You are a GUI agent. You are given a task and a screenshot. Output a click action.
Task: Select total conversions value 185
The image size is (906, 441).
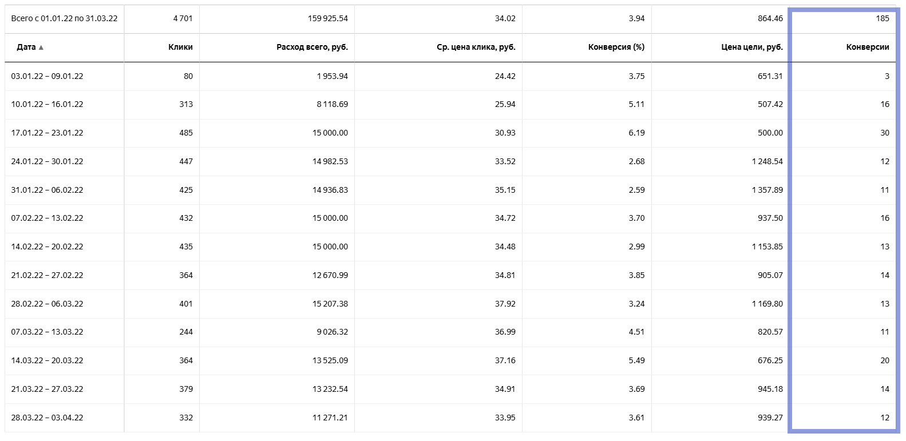click(882, 18)
